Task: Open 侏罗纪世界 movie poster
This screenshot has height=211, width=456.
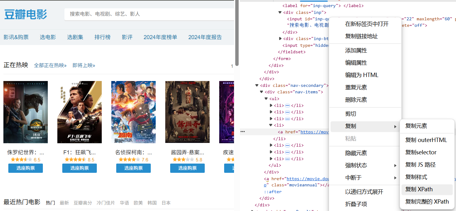Action: pos(26,112)
